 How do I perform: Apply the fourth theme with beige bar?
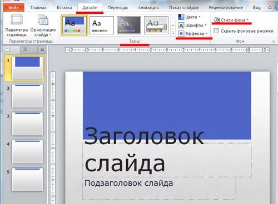point(156,25)
